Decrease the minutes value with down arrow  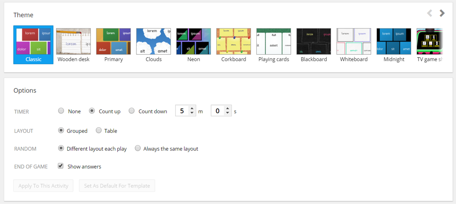click(x=192, y=114)
